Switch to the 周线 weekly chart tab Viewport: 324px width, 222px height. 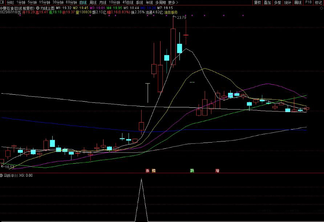(x=93, y=2)
